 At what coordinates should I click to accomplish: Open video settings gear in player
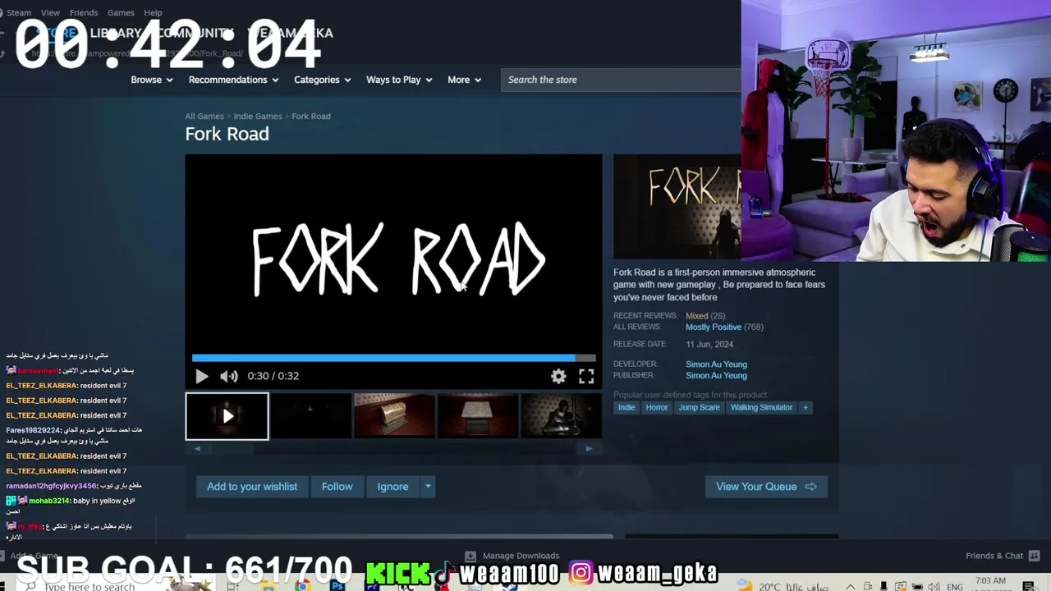click(x=558, y=376)
